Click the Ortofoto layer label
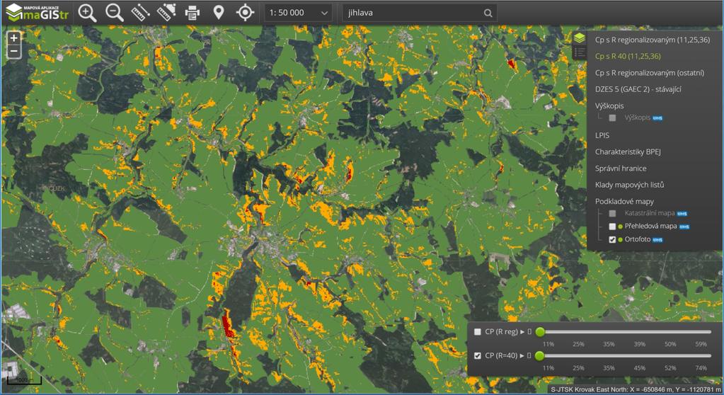724x395 pixels. (637, 239)
